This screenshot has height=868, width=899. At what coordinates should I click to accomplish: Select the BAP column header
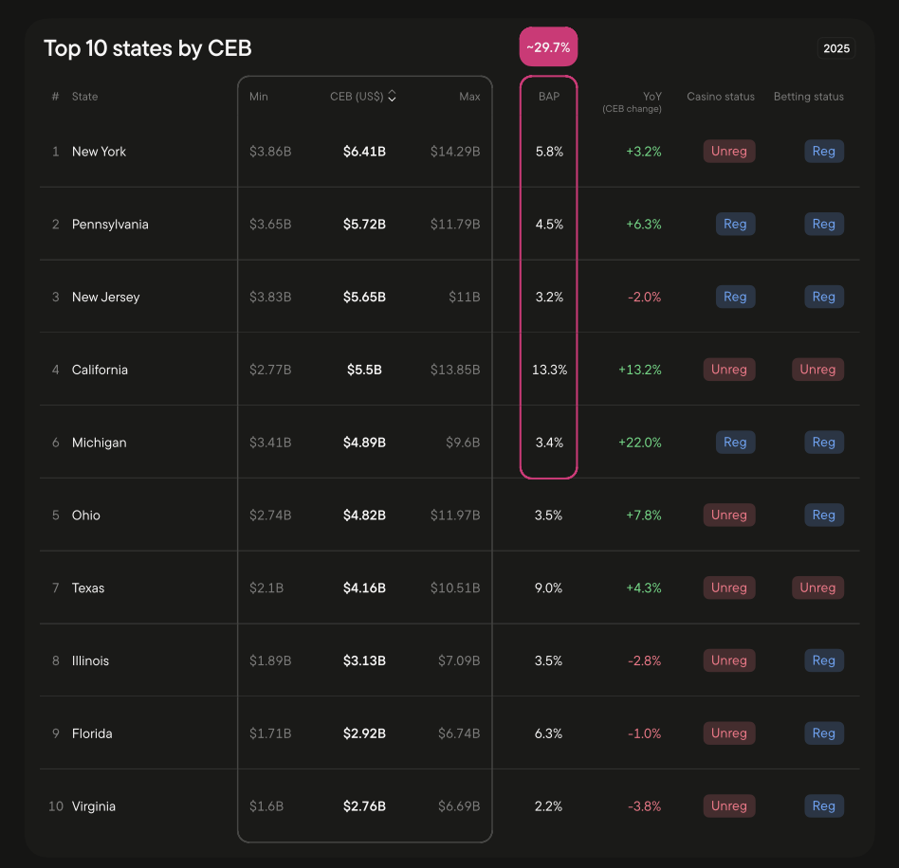(x=549, y=97)
